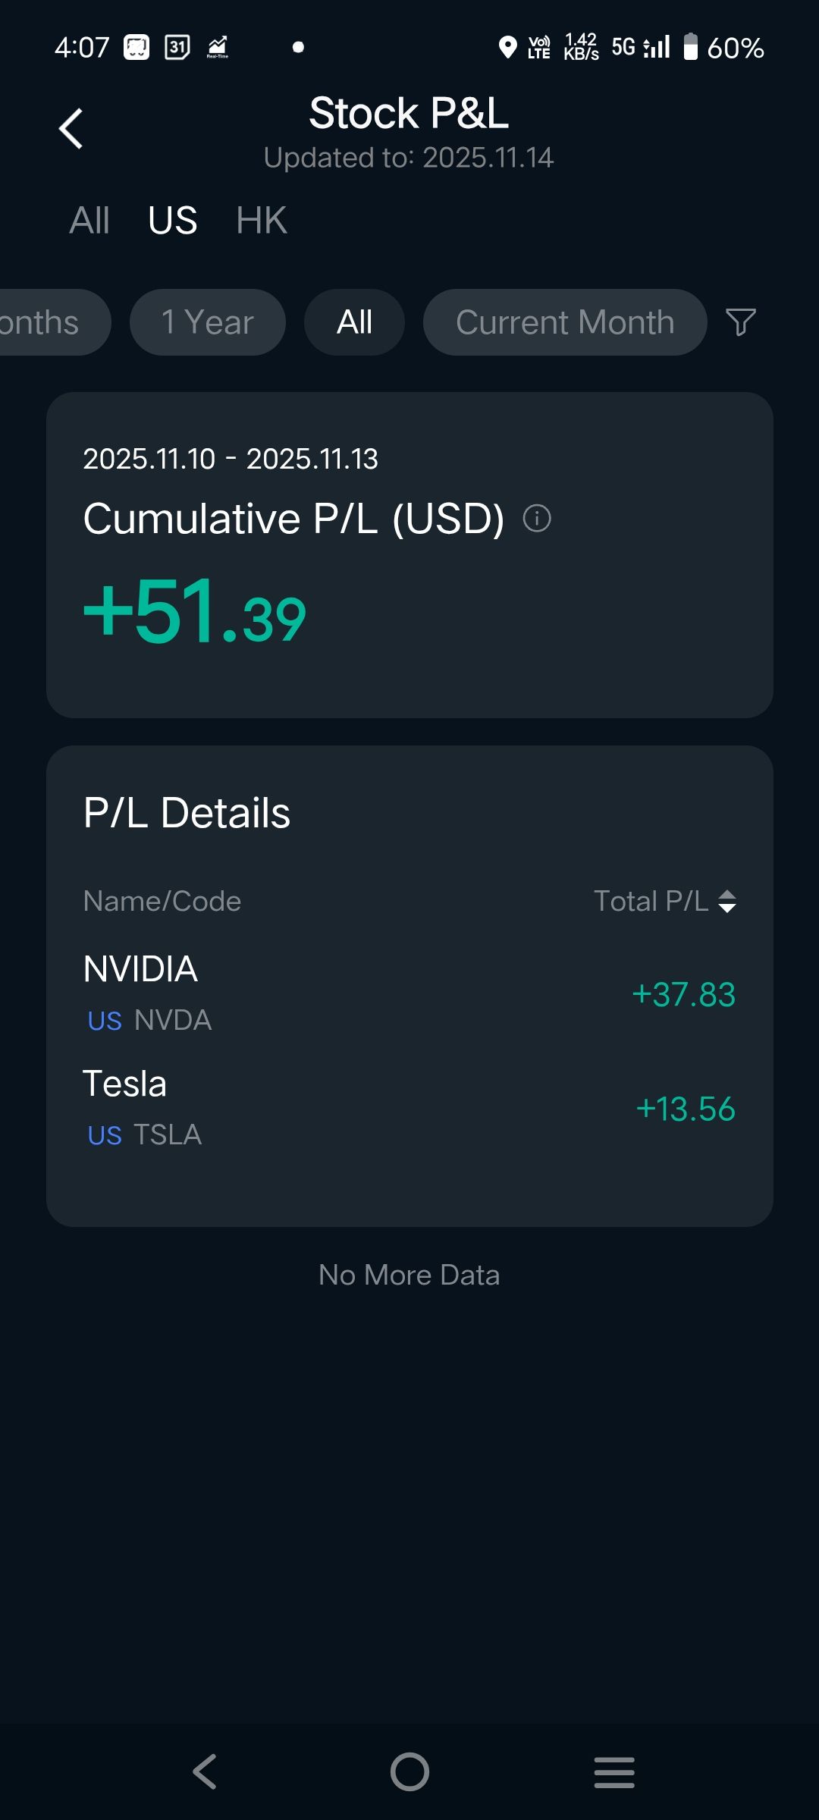This screenshot has width=819, height=1820.
Task: Switch to the All markets tab
Action: [x=89, y=221]
